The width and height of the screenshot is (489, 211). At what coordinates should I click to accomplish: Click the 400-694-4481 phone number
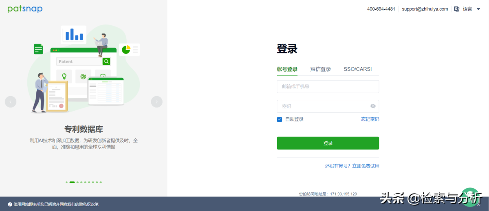(381, 9)
